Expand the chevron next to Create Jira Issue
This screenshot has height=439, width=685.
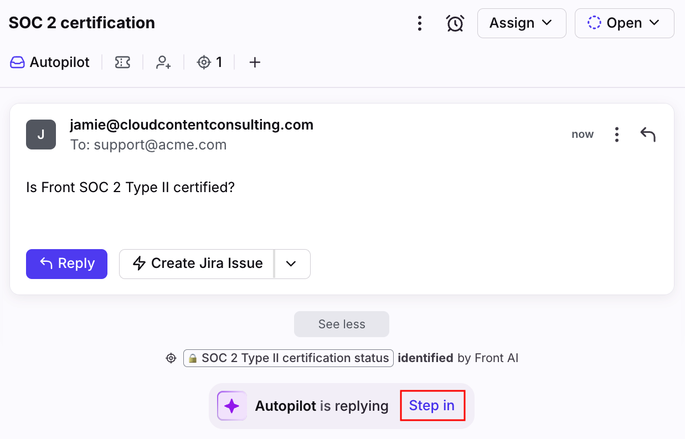tap(292, 264)
